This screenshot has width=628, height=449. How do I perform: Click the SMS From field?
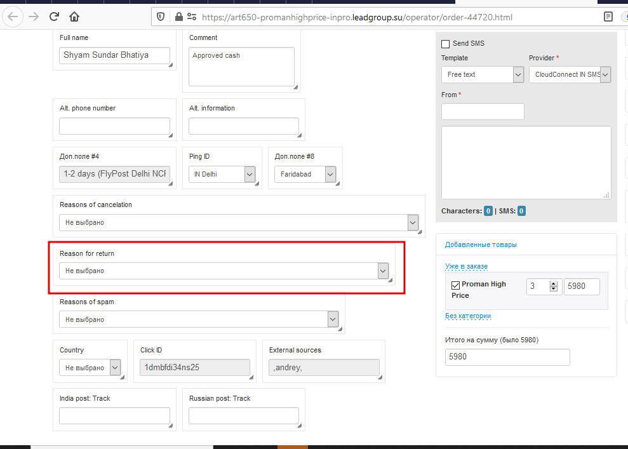click(x=483, y=111)
